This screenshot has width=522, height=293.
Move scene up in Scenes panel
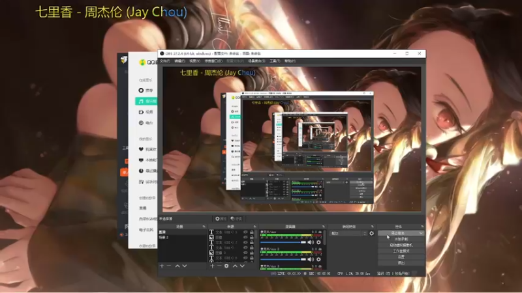click(x=177, y=266)
